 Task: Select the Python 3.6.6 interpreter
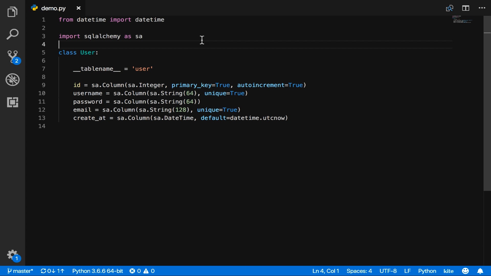[97, 271]
